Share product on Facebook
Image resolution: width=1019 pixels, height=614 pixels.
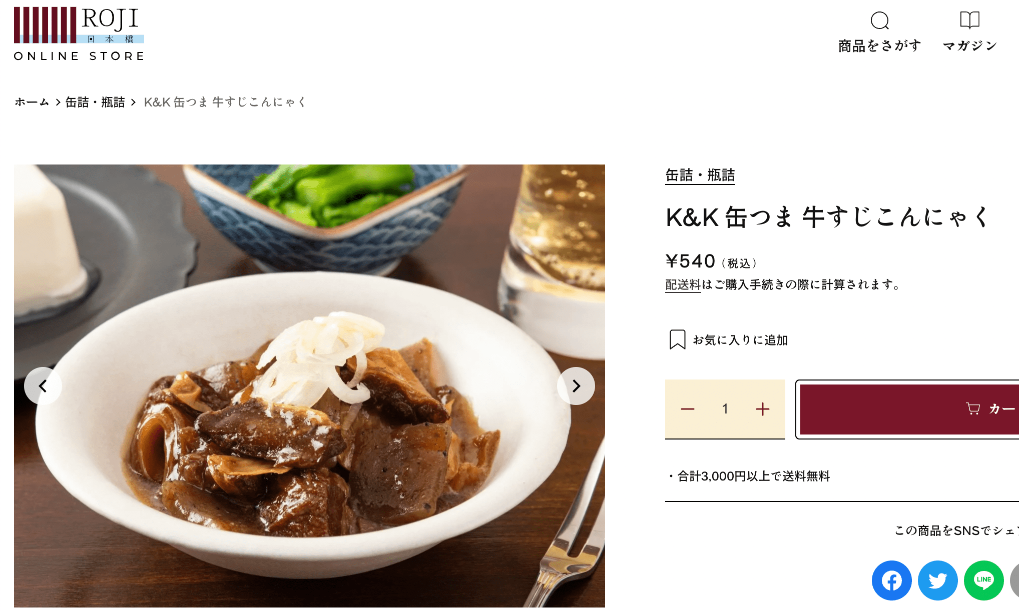point(892,580)
